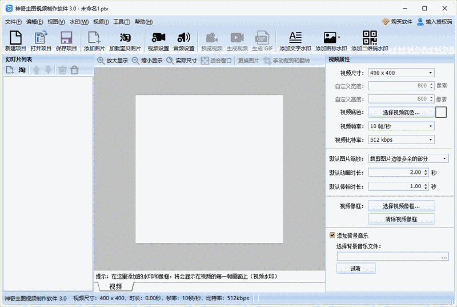The image size is (457, 307).
Task: Click 购买软件 buy software
Action: click(397, 22)
